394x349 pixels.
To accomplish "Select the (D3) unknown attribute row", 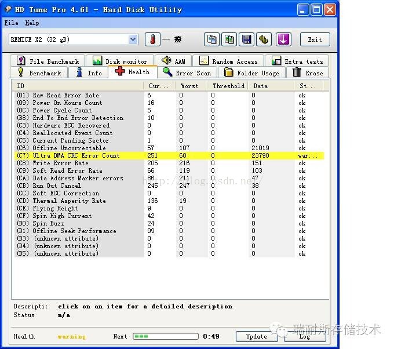I will click(x=169, y=239).
